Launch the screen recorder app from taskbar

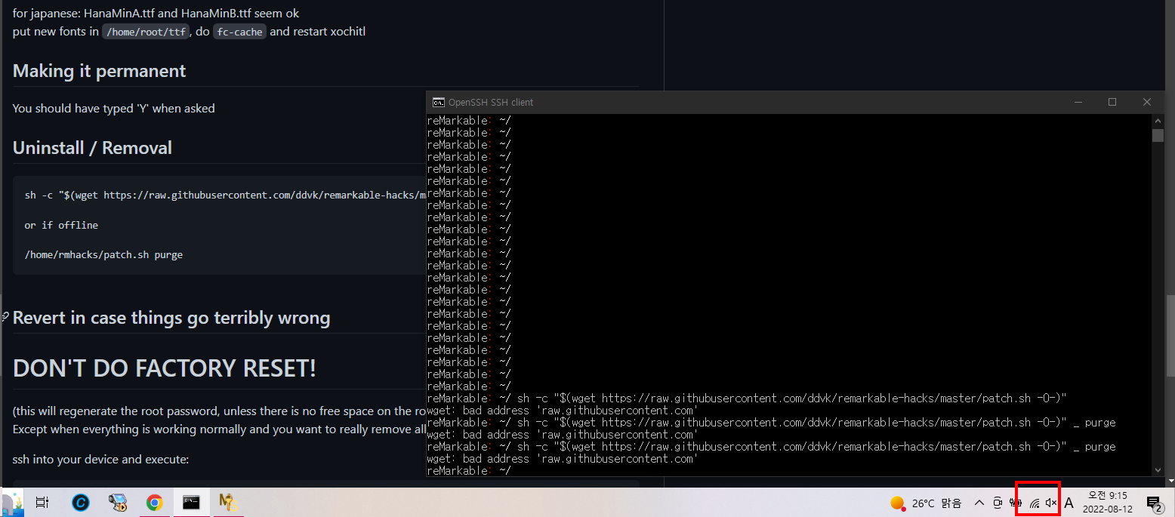click(118, 502)
